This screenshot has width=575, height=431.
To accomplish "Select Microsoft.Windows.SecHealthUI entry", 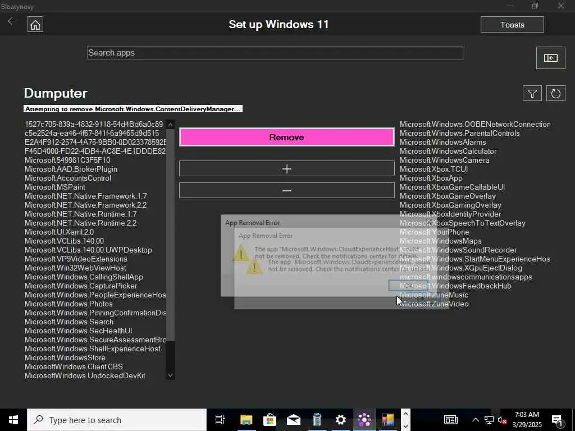I will coord(78,331).
